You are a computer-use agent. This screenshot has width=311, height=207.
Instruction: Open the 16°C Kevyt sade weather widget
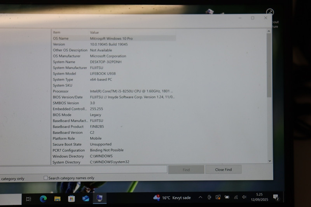click(172, 198)
